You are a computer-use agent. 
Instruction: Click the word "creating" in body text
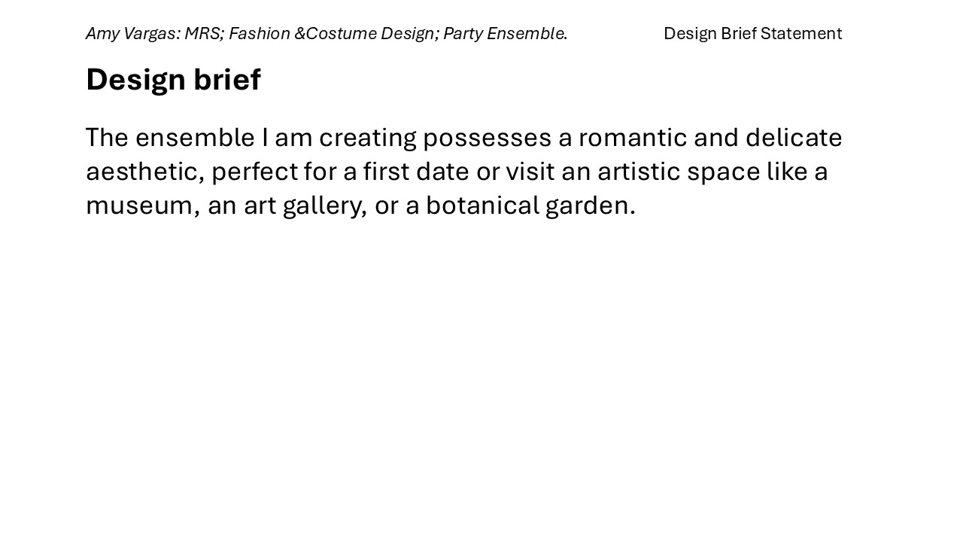(x=367, y=138)
